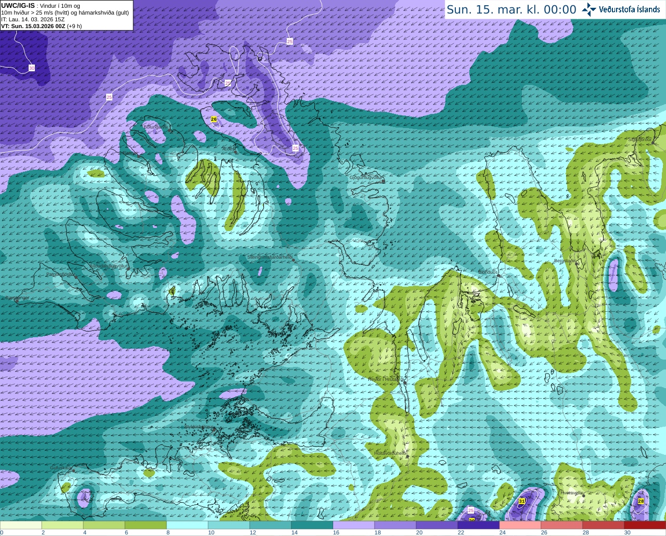Click the Gjögurflugvöllur station label
The image size is (666, 536).
tap(366, 177)
